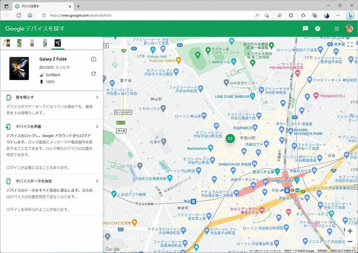Toggle fullscreen map with the expand icon
358x253 pixels.
click(x=350, y=44)
